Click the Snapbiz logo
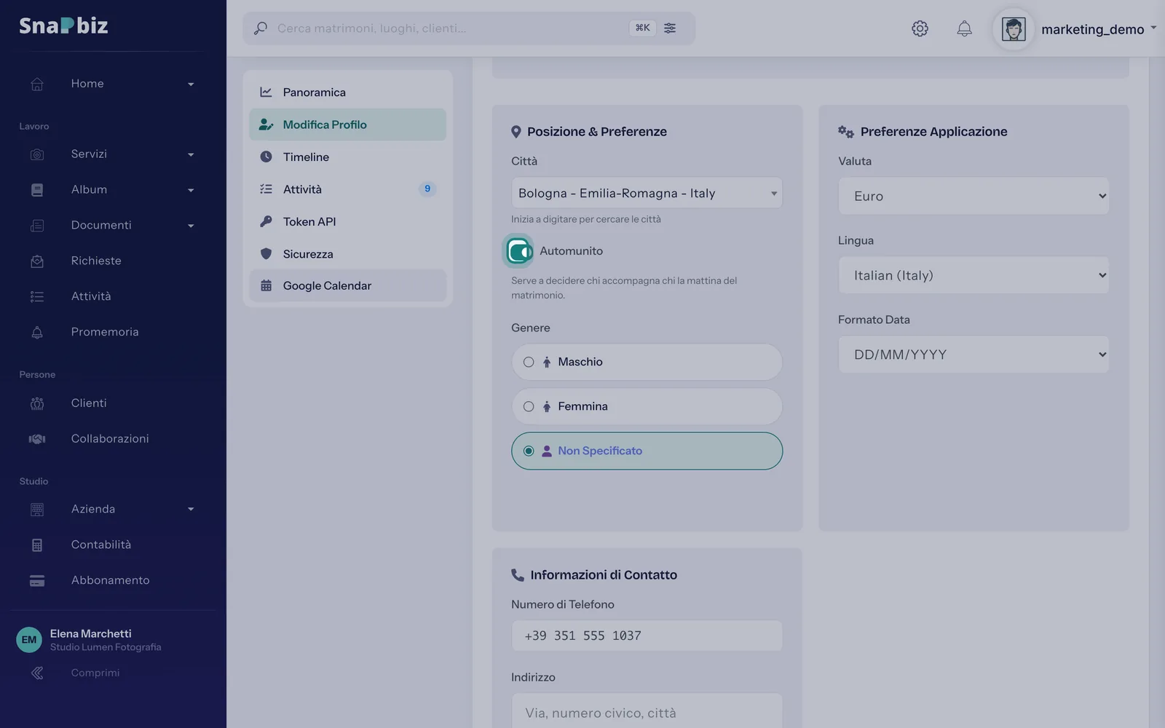This screenshot has height=728, width=1165. pyautogui.click(x=63, y=25)
